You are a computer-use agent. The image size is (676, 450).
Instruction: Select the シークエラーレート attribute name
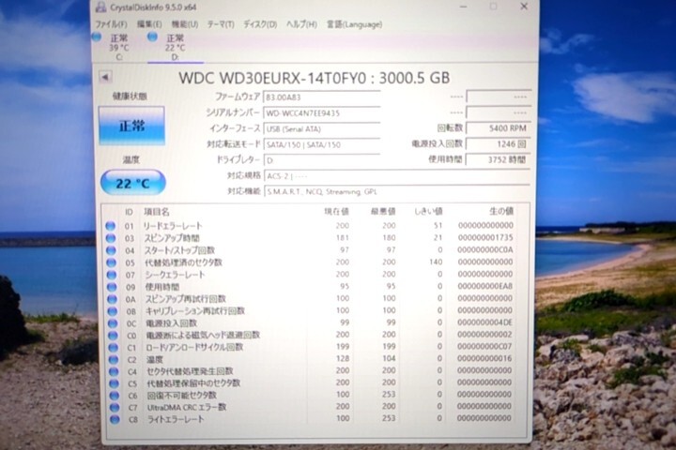(x=175, y=275)
